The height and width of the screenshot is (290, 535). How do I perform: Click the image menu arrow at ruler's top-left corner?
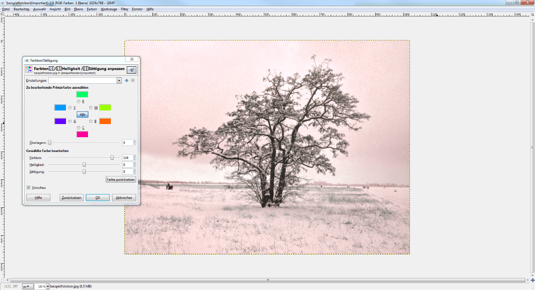[x=2, y=15]
